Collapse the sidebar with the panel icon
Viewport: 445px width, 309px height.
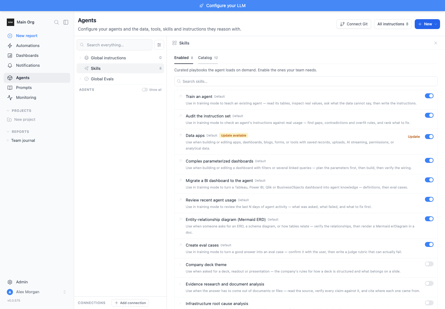coord(66,22)
